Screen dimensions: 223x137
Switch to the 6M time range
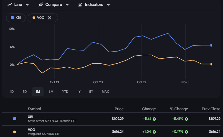pos(51,92)
